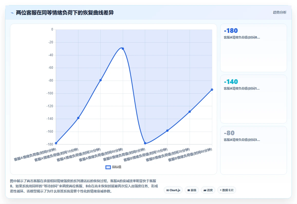Screen dimensions: 297x204
Task: Click data point 客服B 时间10分钟
Action: coord(168,131)
